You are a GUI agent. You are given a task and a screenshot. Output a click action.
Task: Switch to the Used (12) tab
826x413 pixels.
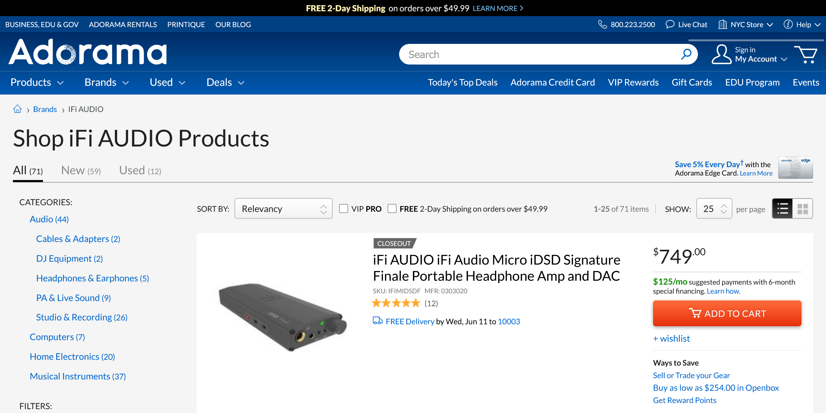140,170
